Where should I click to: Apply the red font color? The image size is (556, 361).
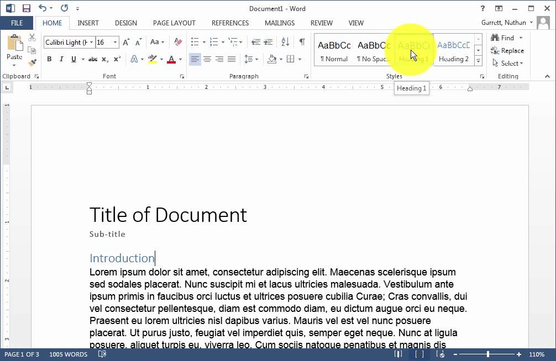coord(171,59)
